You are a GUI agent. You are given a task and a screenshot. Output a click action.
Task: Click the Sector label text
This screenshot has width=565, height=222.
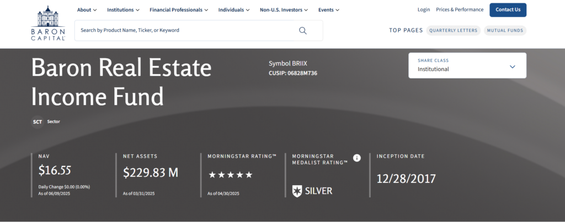(x=54, y=121)
